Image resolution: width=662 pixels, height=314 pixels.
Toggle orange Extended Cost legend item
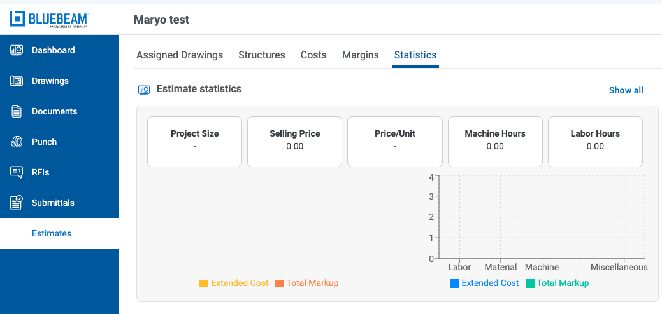click(x=234, y=283)
